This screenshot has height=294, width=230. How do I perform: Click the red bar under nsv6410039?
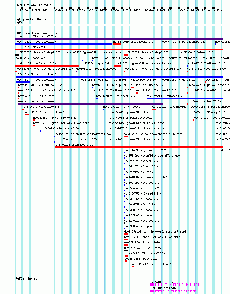click(47, 66)
